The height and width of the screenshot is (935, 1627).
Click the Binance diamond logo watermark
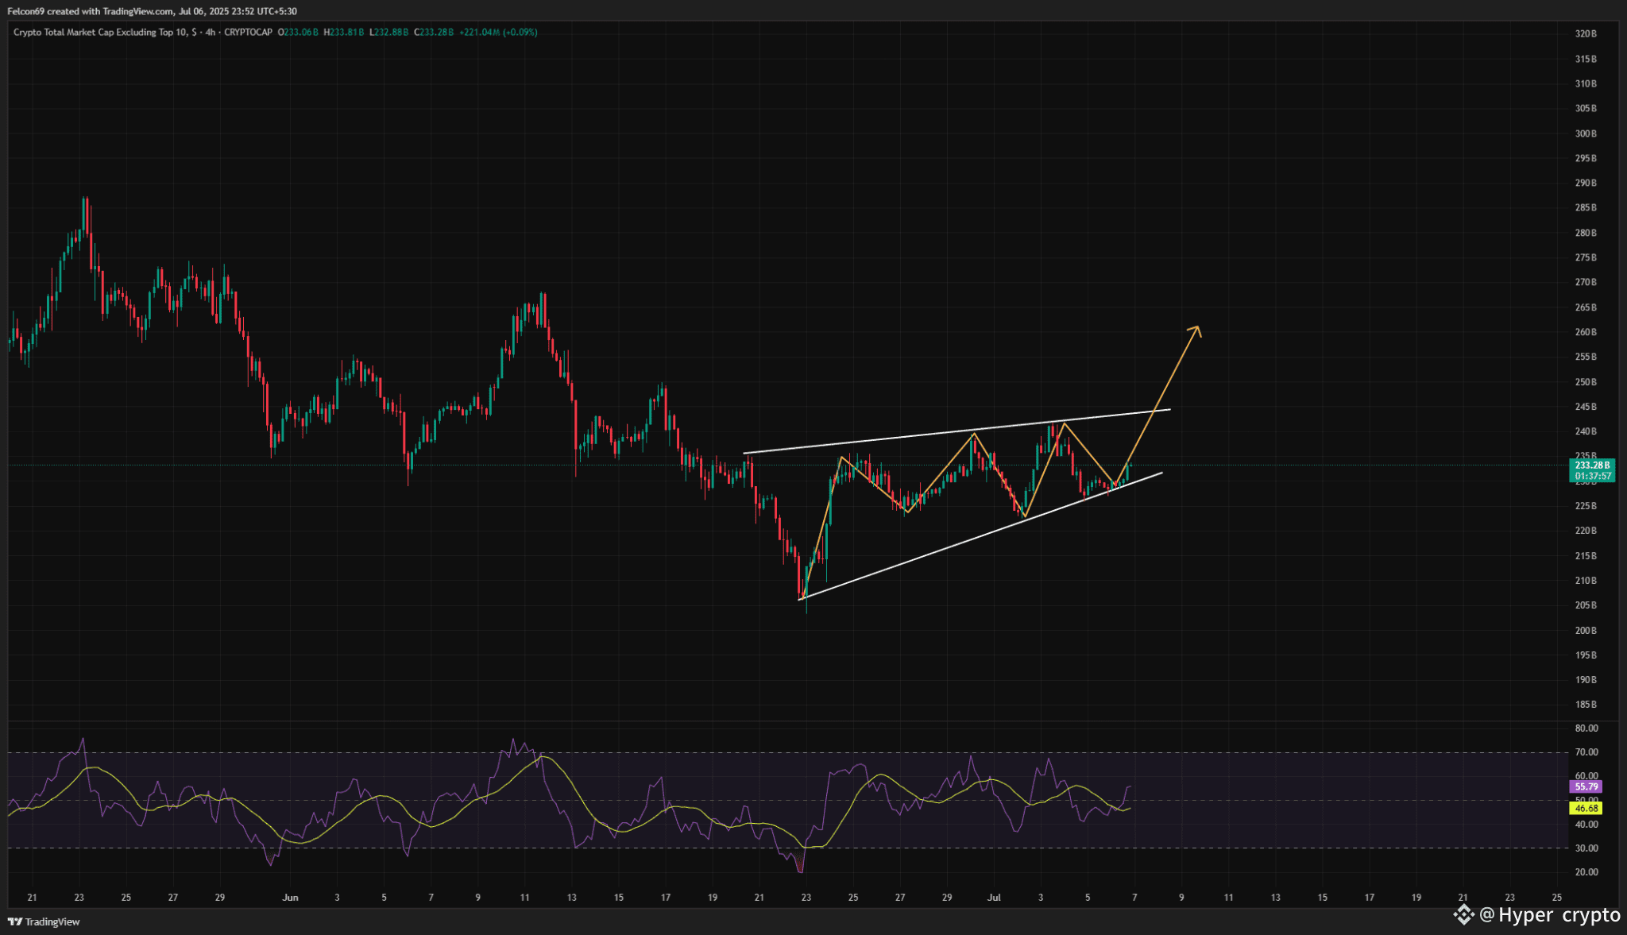[1463, 915]
